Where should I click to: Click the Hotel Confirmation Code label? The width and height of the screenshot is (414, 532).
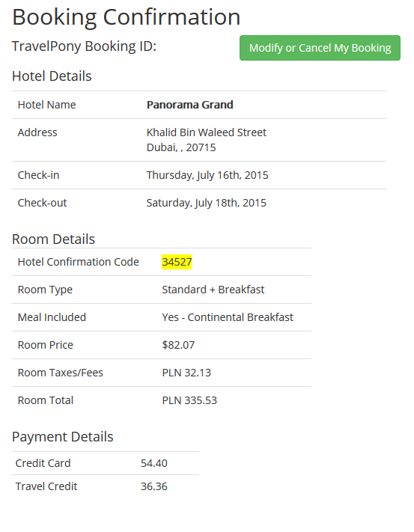(x=79, y=262)
